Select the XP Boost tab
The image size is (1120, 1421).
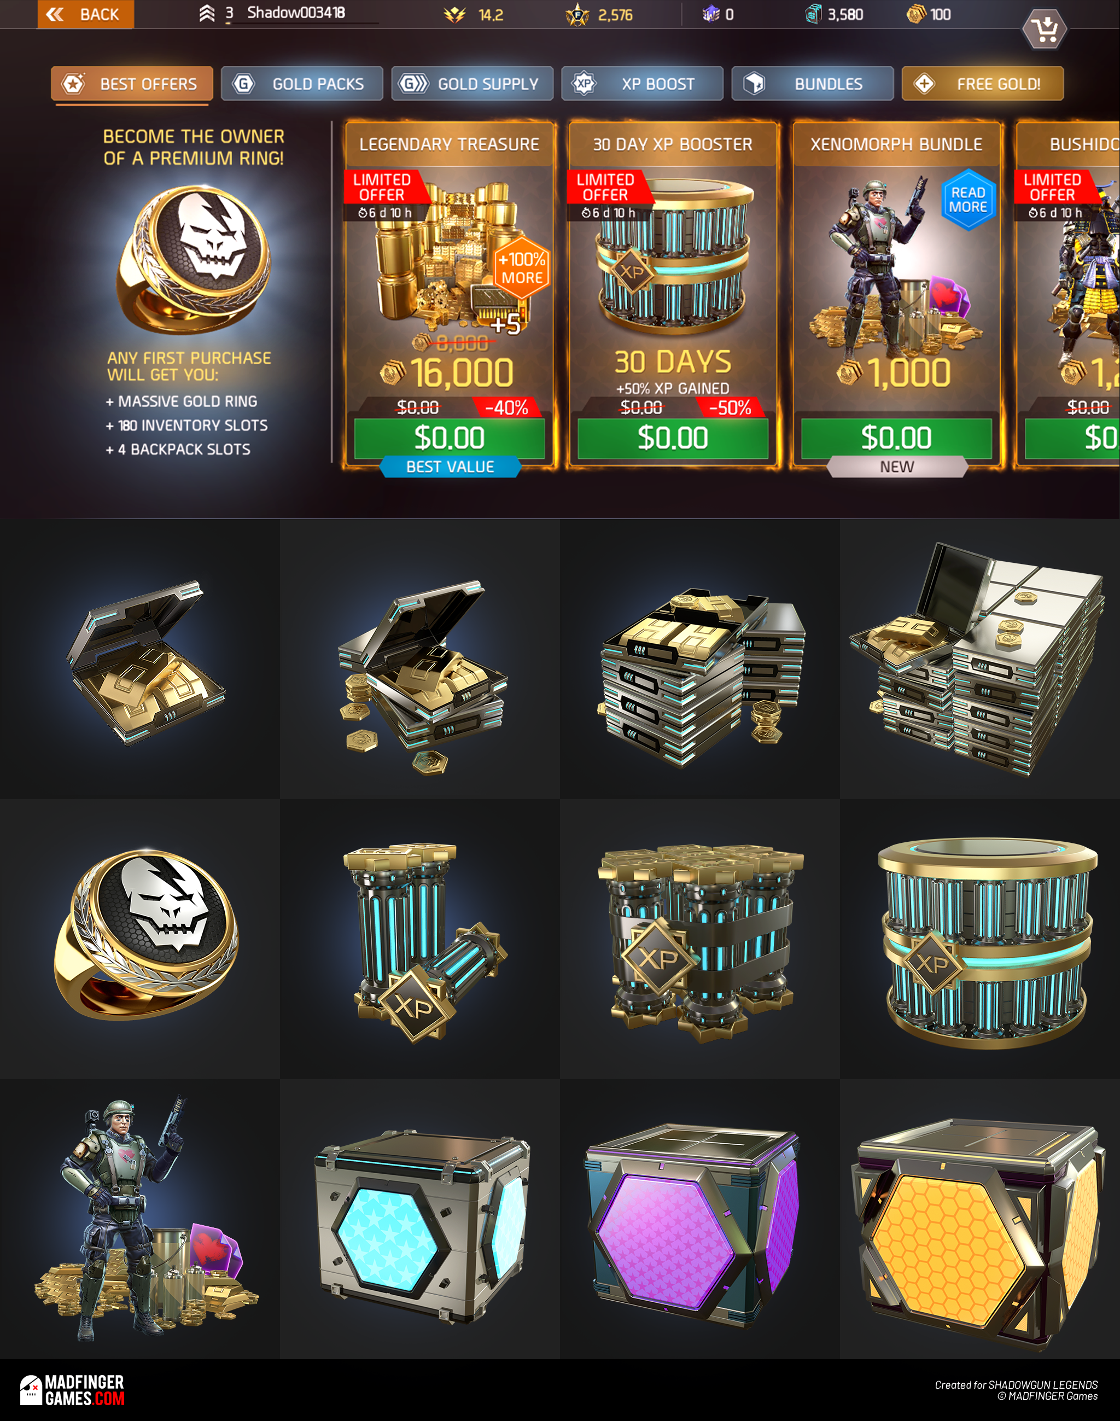point(642,84)
